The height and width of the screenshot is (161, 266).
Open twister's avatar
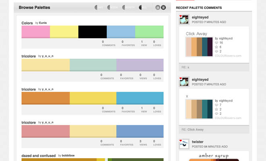point(184,144)
